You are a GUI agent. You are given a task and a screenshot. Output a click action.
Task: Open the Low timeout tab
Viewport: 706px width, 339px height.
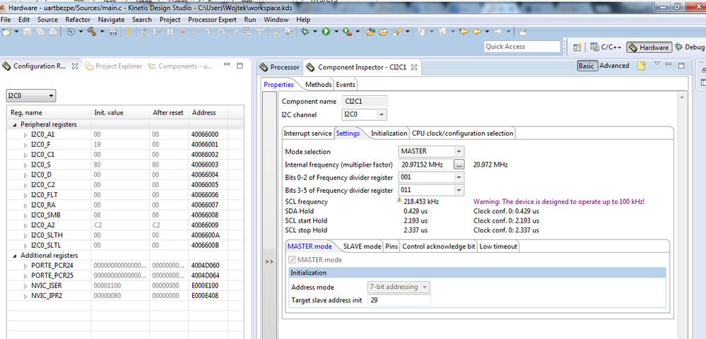[x=498, y=246]
